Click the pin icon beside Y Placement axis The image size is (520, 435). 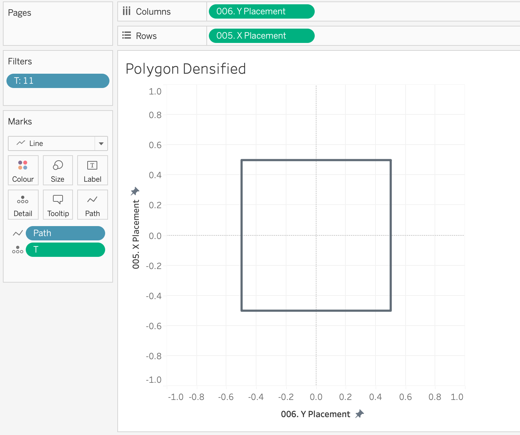coord(359,414)
